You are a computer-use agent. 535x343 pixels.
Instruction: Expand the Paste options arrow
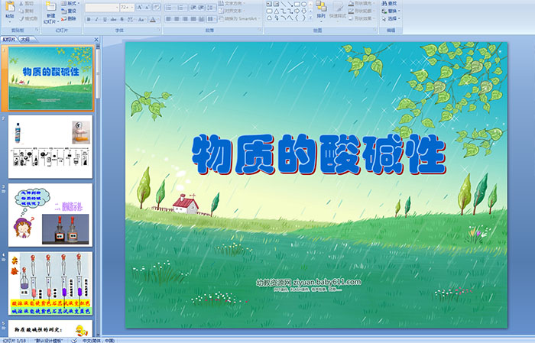pos(10,22)
